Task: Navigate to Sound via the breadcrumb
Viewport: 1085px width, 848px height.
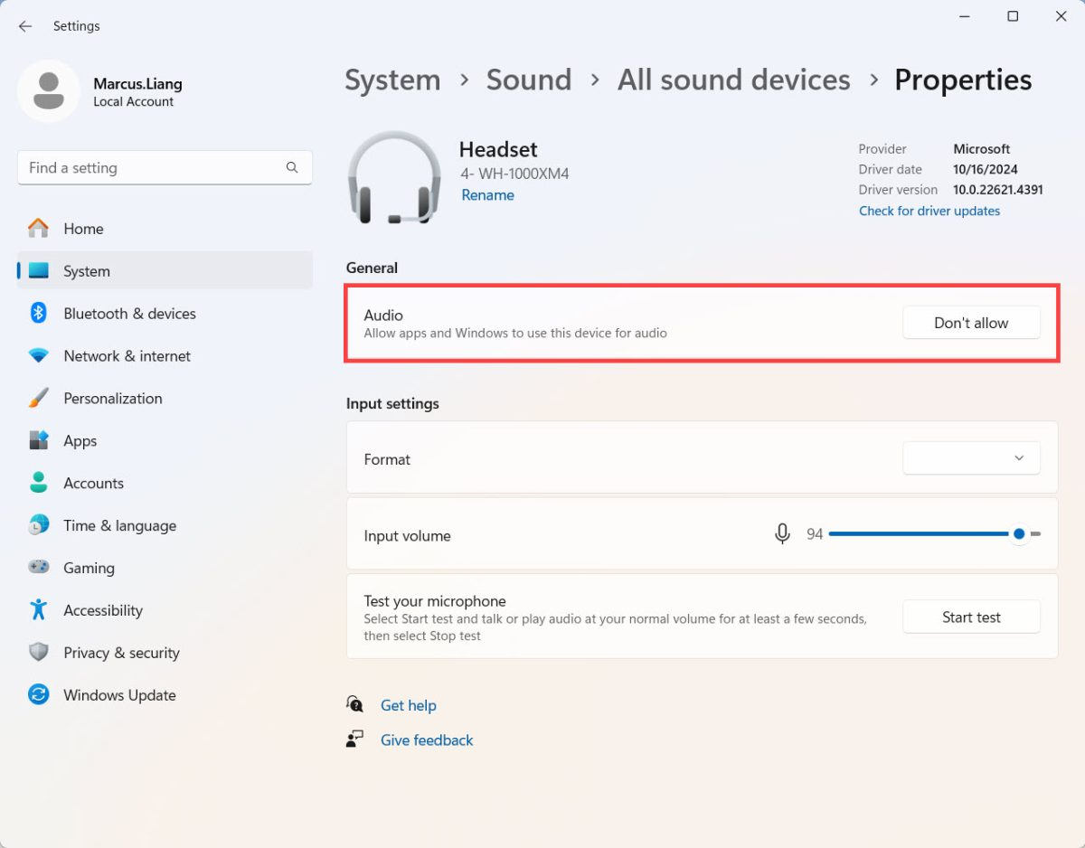Action: click(529, 80)
